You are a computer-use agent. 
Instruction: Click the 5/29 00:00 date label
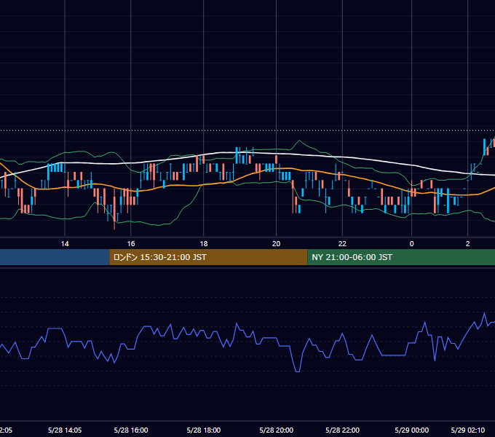pos(412,430)
